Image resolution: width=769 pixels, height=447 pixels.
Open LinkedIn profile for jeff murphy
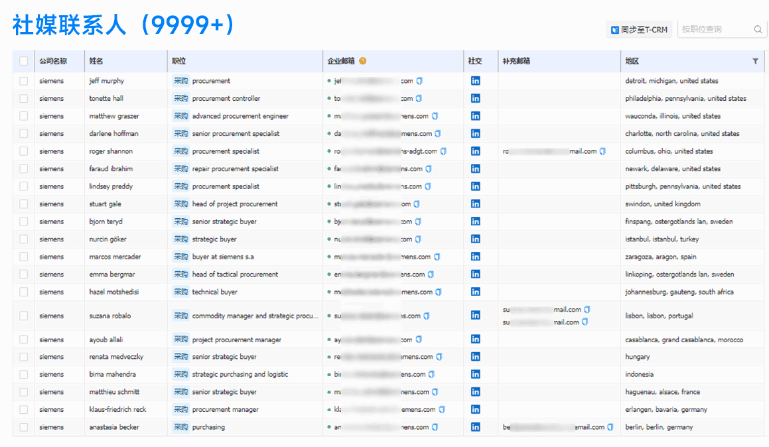pyautogui.click(x=475, y=81)
